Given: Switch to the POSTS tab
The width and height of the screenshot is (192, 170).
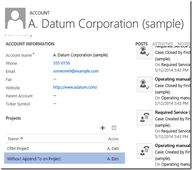Looking at the screenshot, I should click(141, 44).
